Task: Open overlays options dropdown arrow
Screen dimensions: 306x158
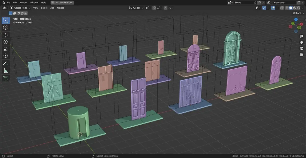Action: [x=277, y=8]
